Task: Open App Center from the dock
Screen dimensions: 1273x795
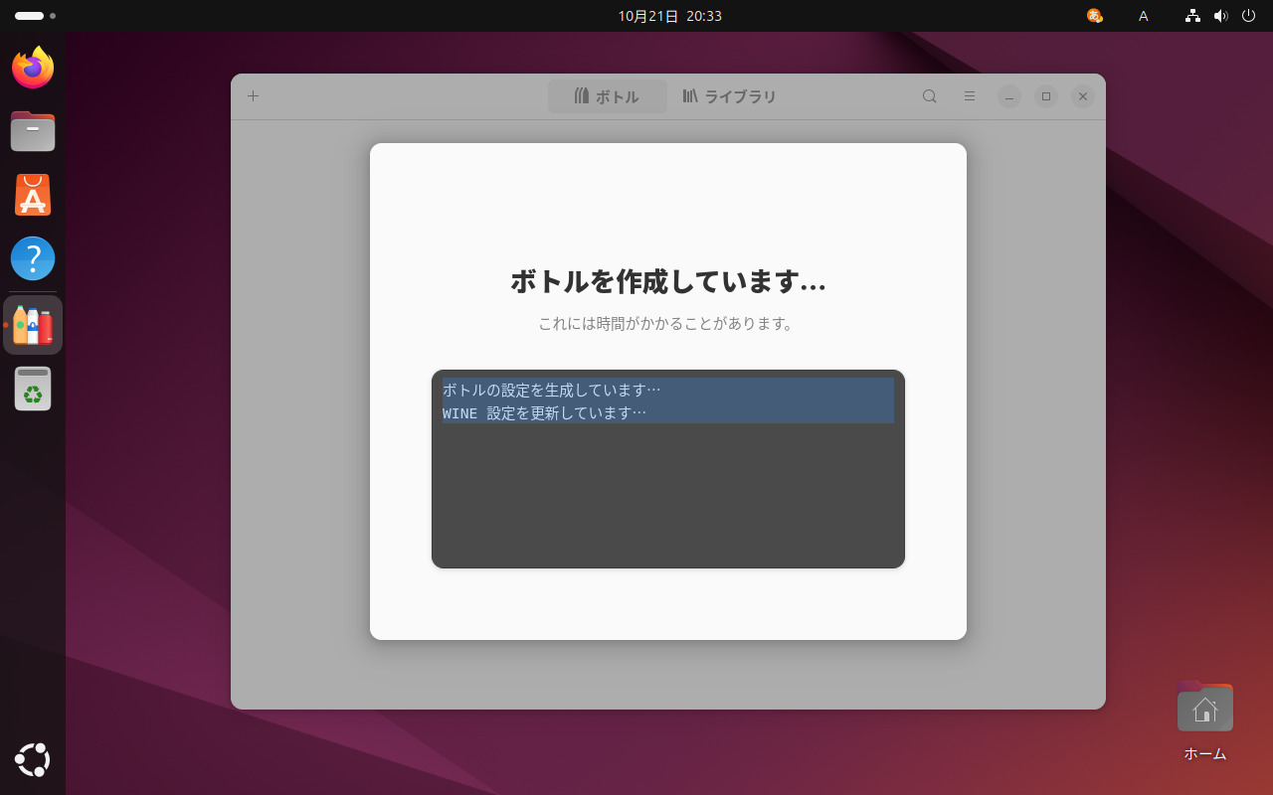Action: (33, 195)
